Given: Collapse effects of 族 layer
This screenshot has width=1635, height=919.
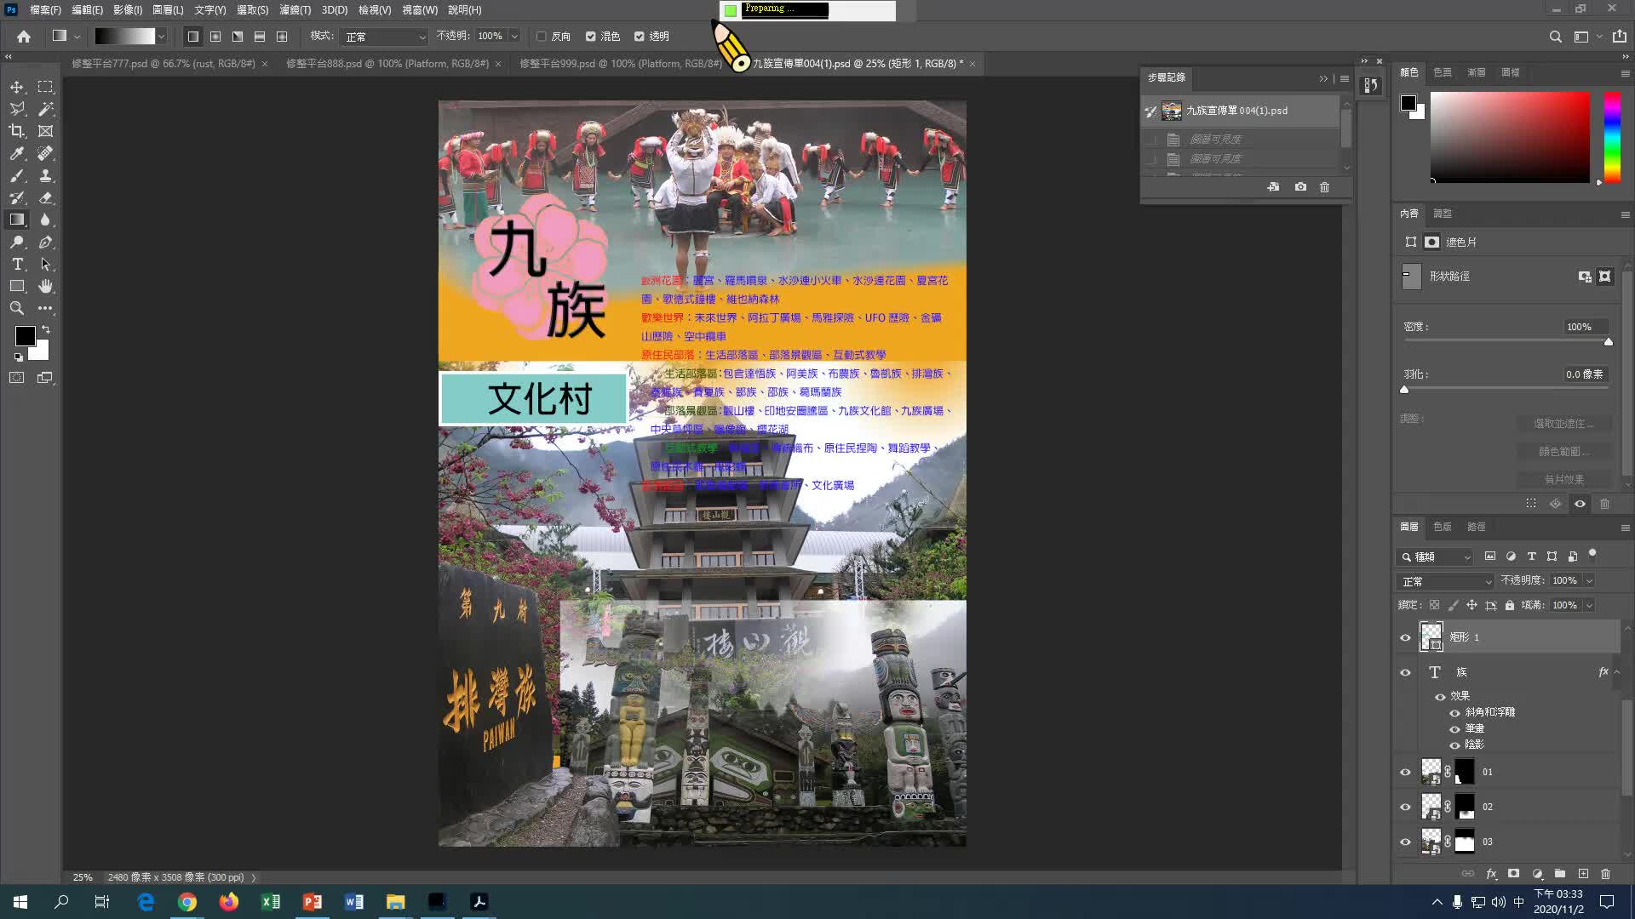Looking at the screenshot, I should (1616, 672).
